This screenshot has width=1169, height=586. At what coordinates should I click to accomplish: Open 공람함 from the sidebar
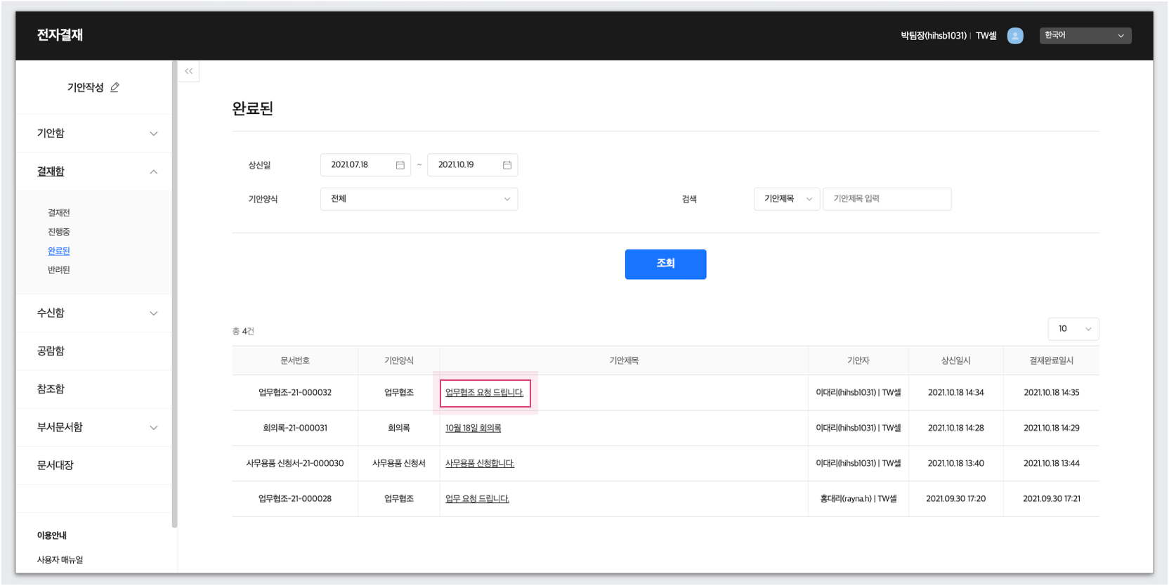point(51,351)
